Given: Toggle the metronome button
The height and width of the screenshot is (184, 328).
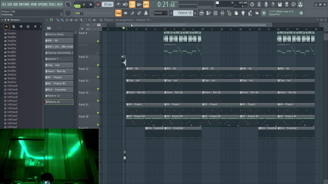Looking at the screenshot, I should point(118,4).
